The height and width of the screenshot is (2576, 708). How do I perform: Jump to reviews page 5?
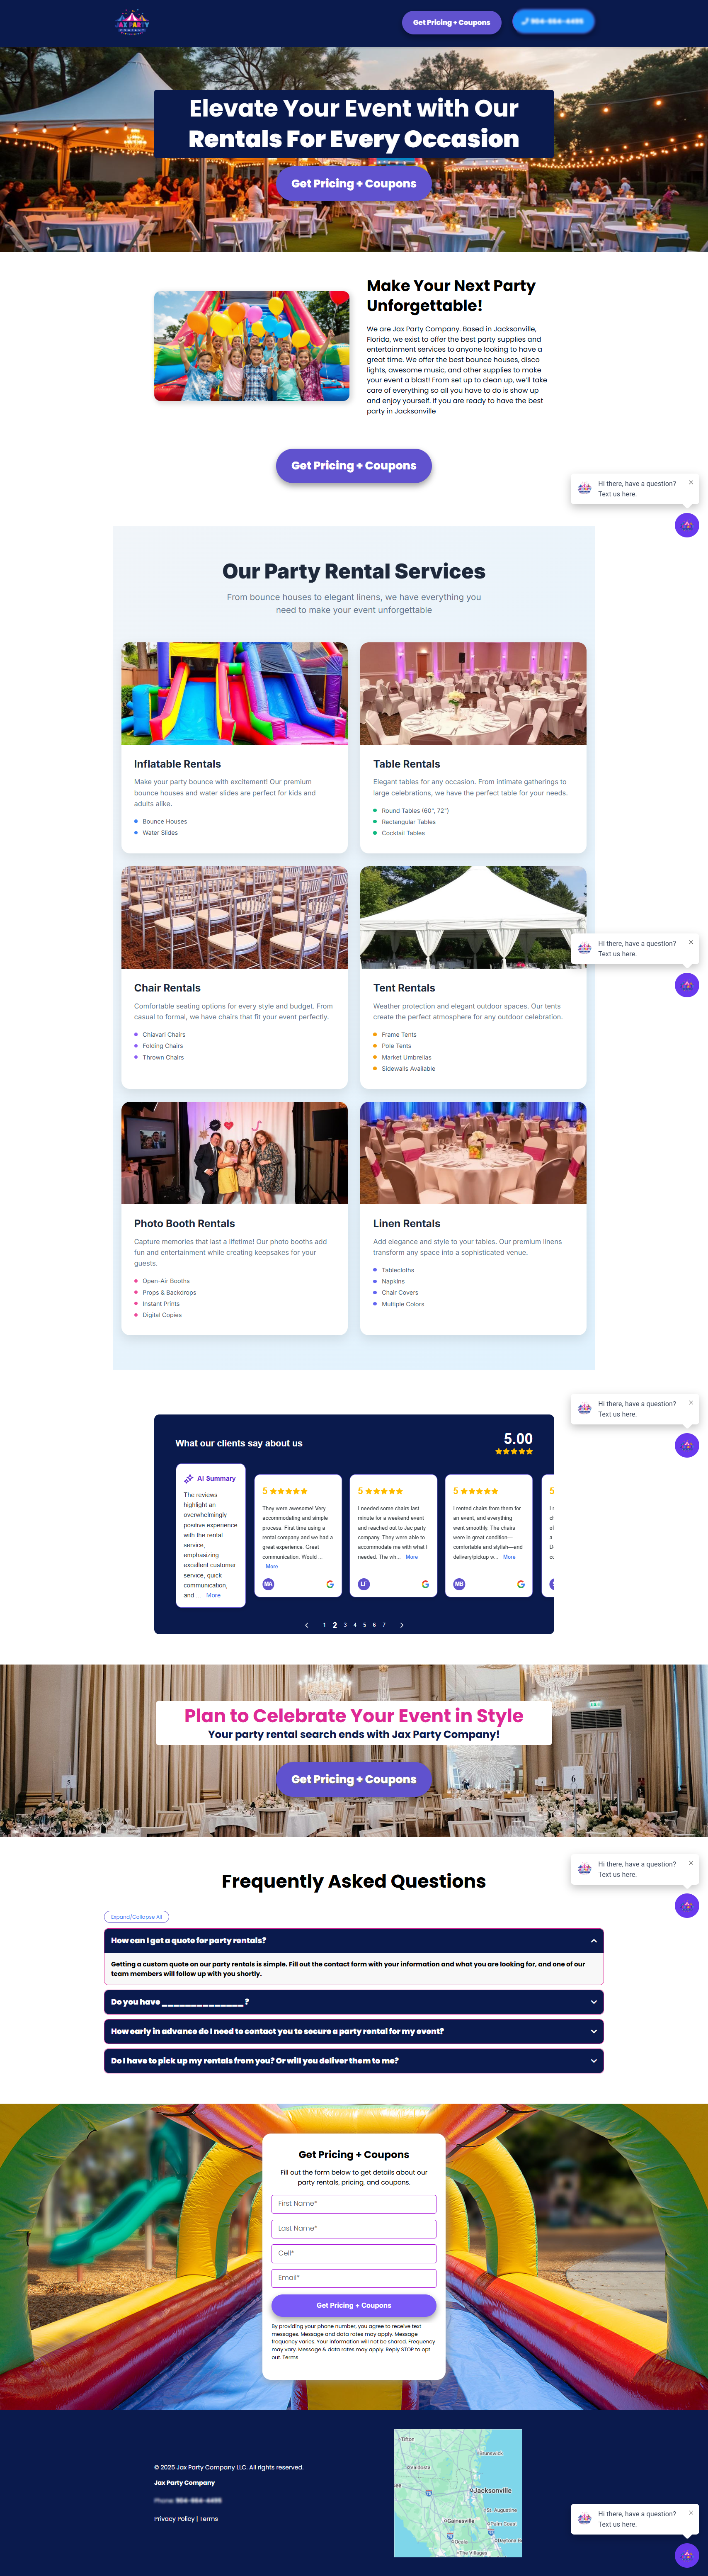[365, 1625]
